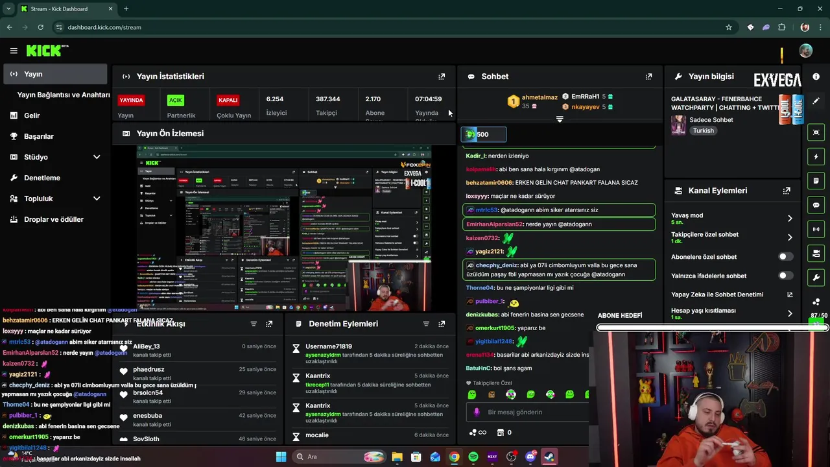Open username behzatamir0606 in chat
Viewport: 830px width, 467px height.
pyautogui.click(x=489, y=183)
